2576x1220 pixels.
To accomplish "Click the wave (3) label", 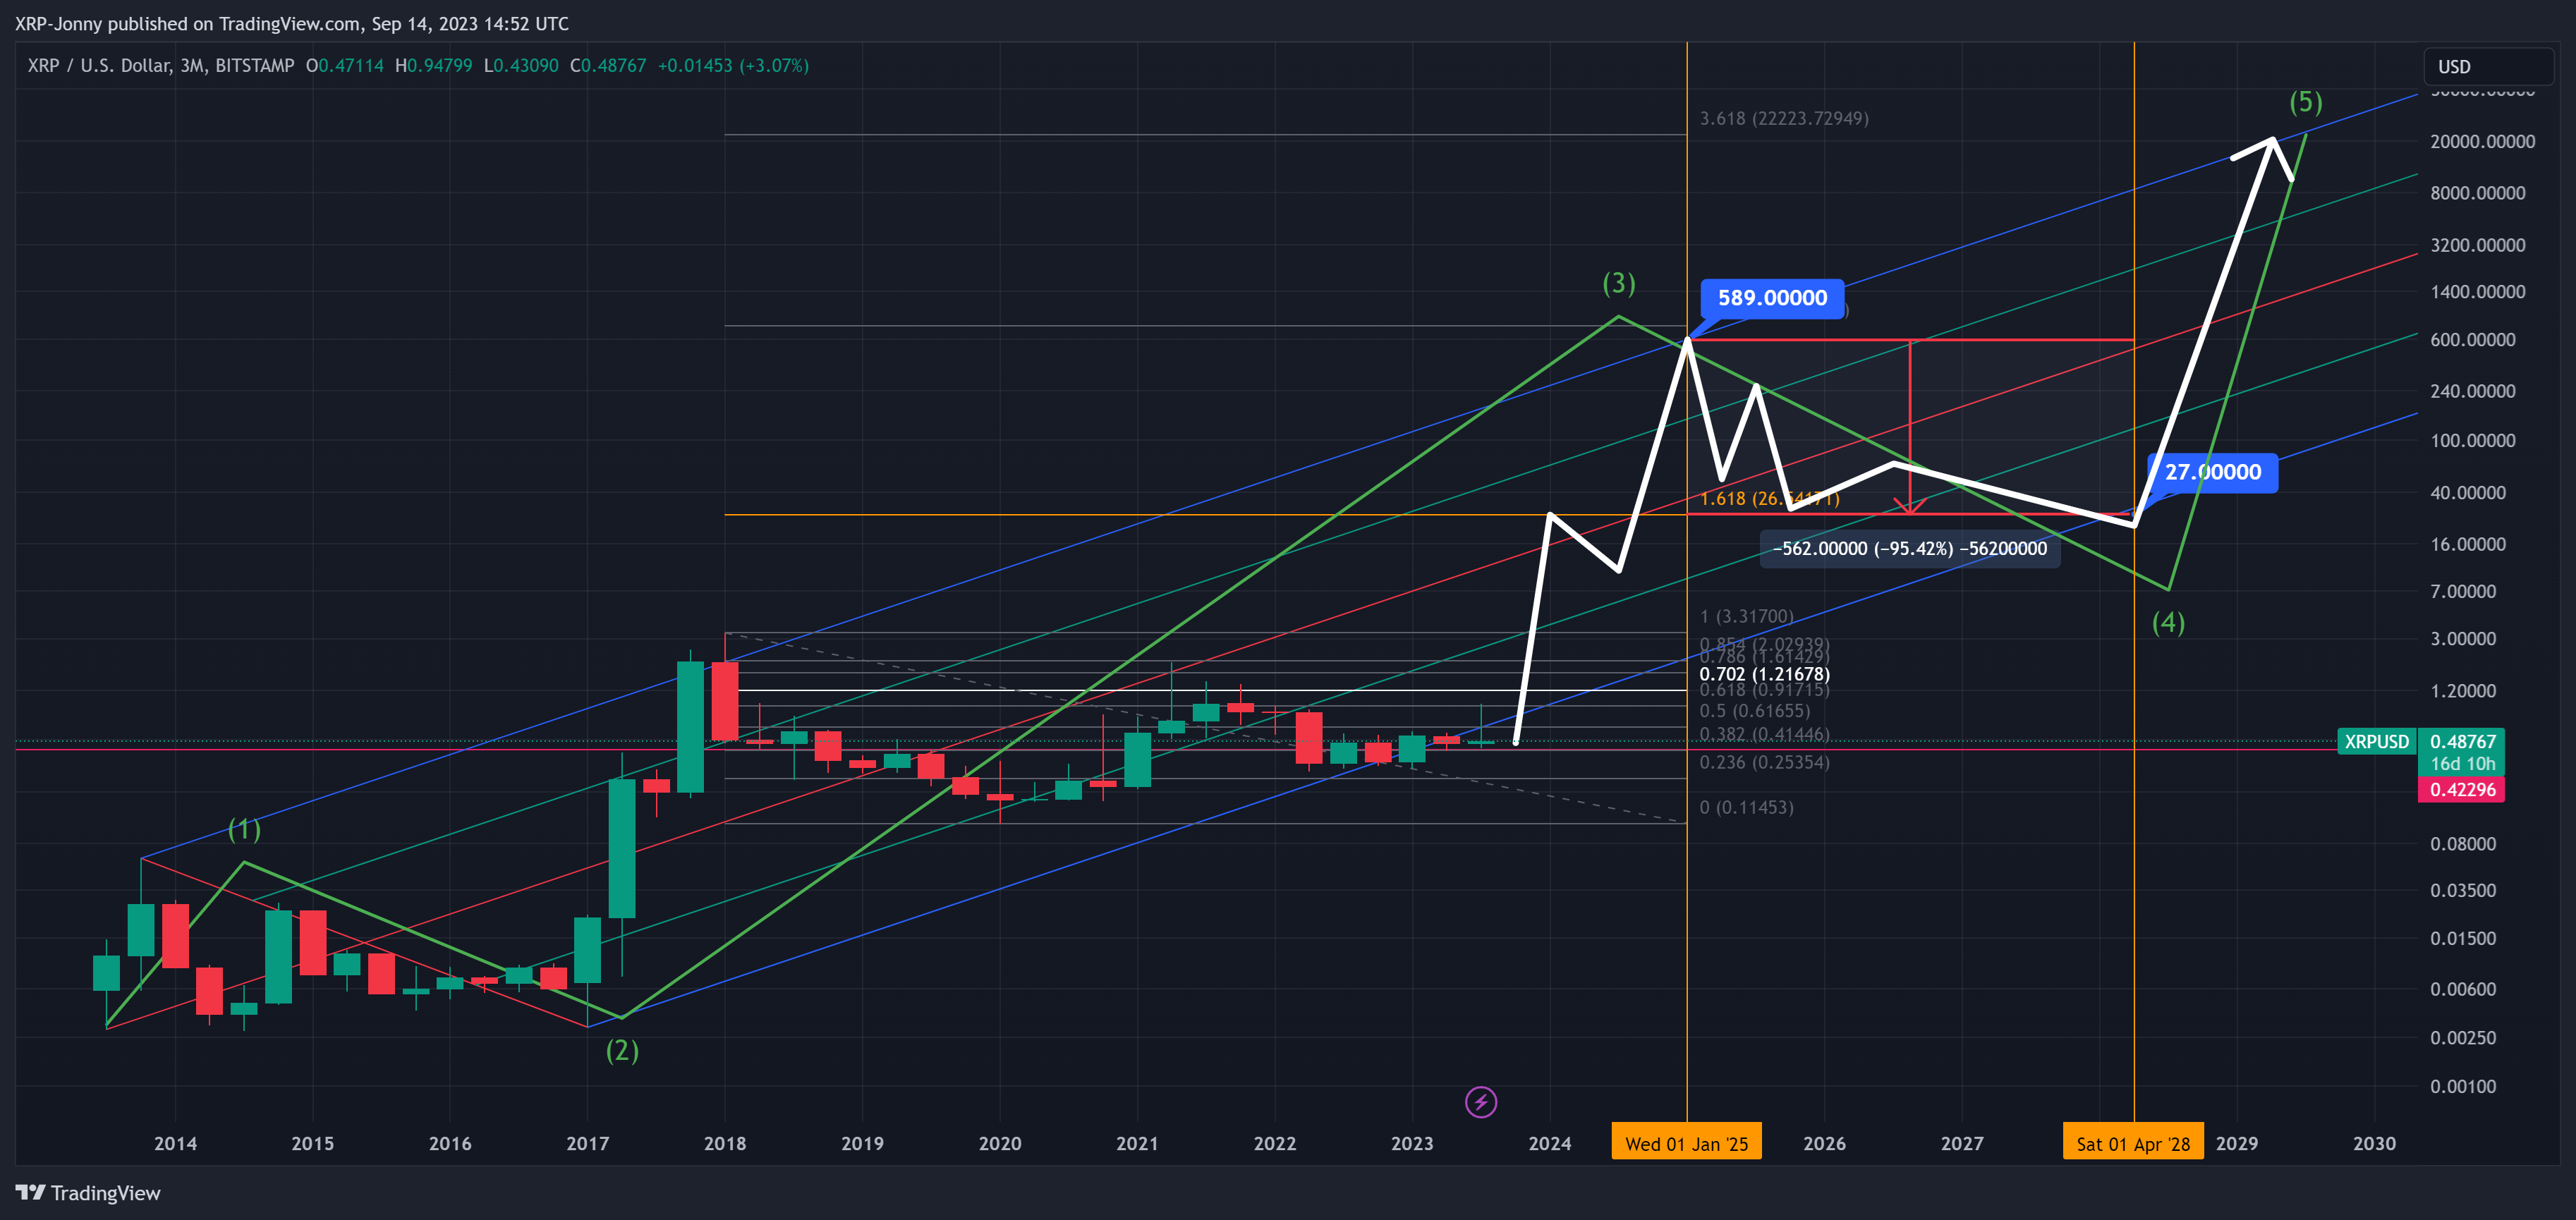I will pyautogui.click(x=1619, y=283).
